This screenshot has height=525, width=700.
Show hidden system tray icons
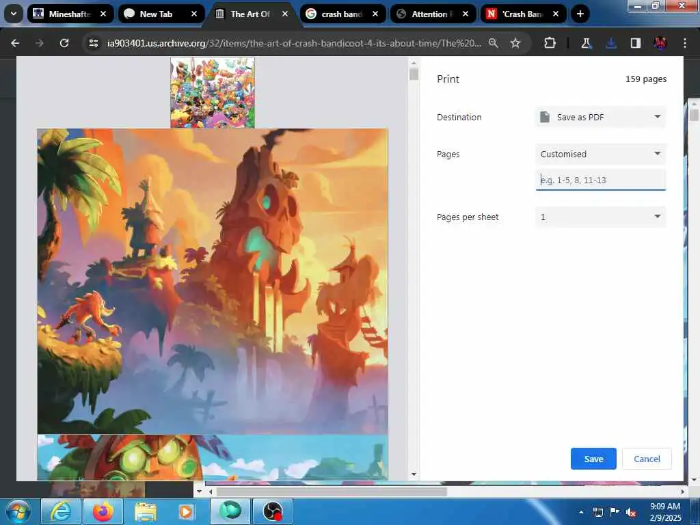[581, 513]
